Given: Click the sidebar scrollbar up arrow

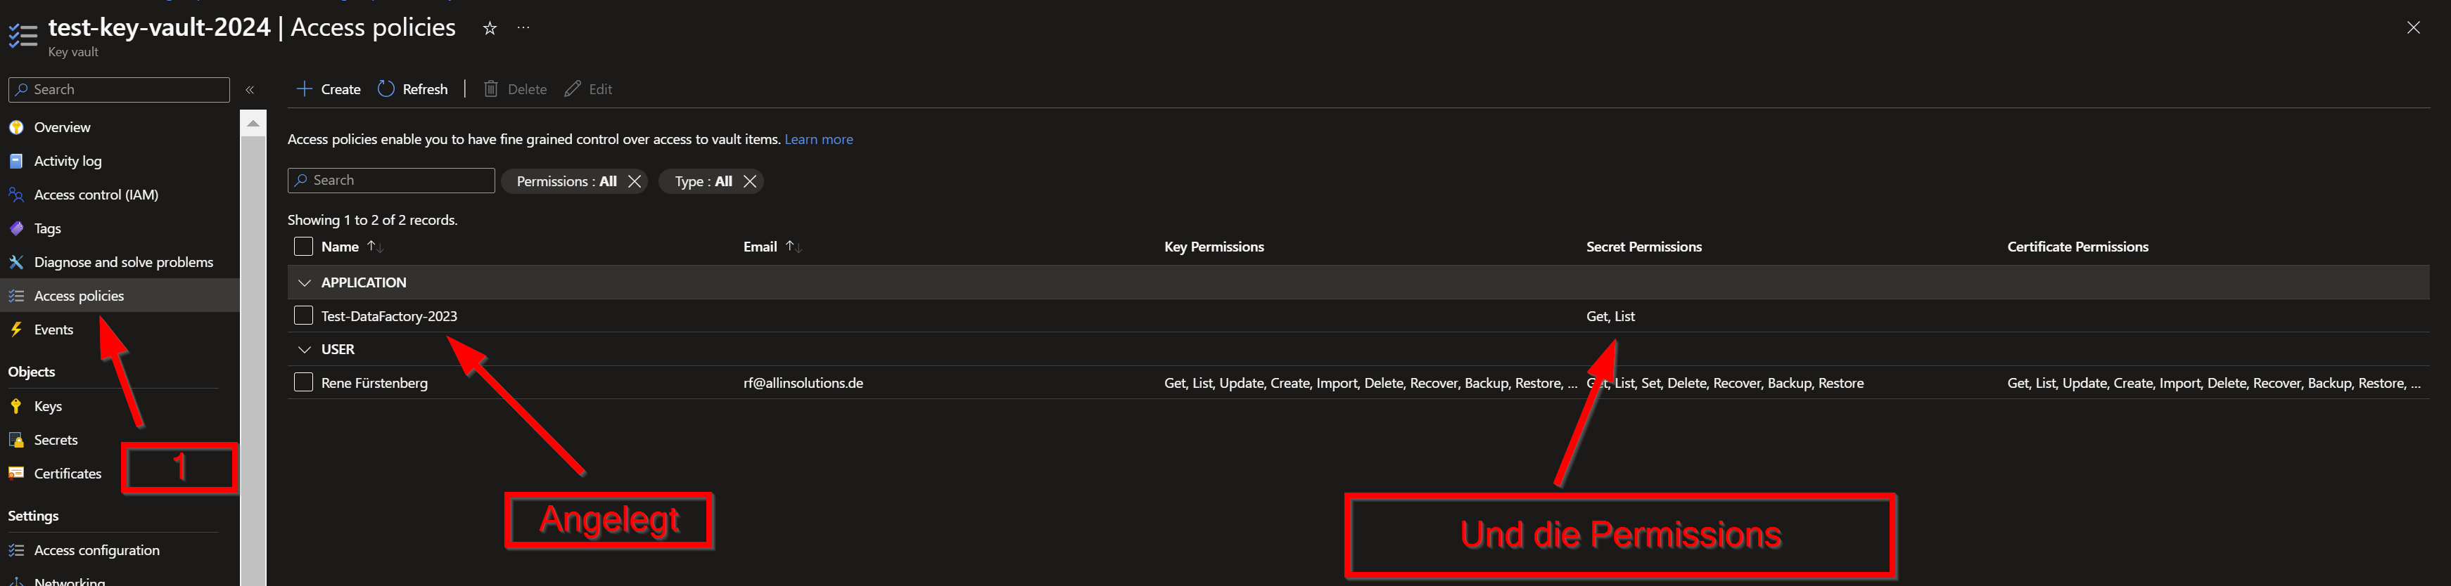Looking at the screenshot, I should 253,124.
